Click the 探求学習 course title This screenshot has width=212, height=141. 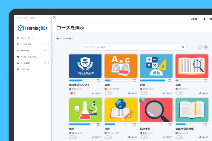[x=145, y=129]
